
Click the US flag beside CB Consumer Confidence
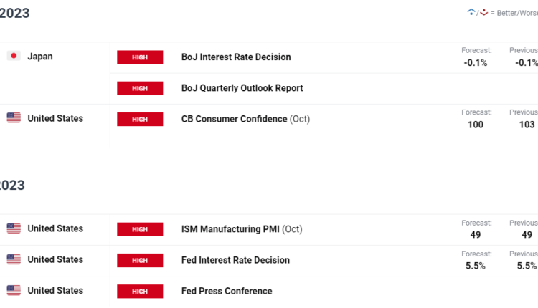[x=14, y=118]
